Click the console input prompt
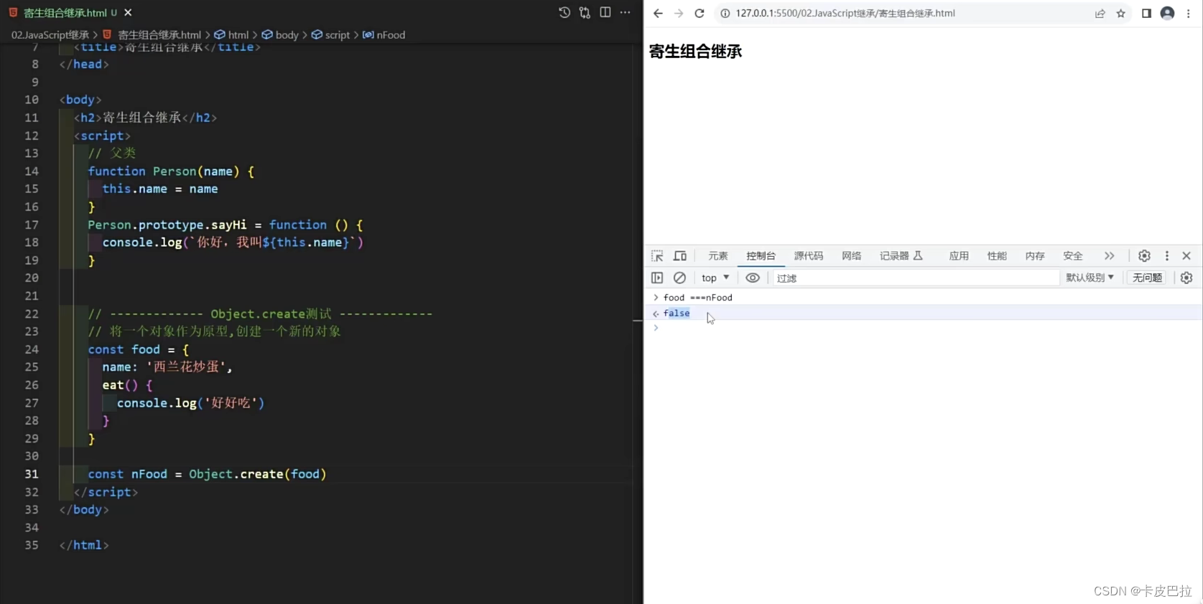The width and height of the screenshot is (1203, 604). point(923,328)
